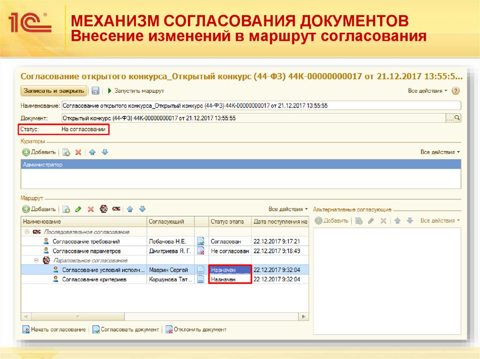The height and width of the screenshot is (359, 480).
Task: Click the delete icon in Кураторы section
Action: [x=78, y=152]
